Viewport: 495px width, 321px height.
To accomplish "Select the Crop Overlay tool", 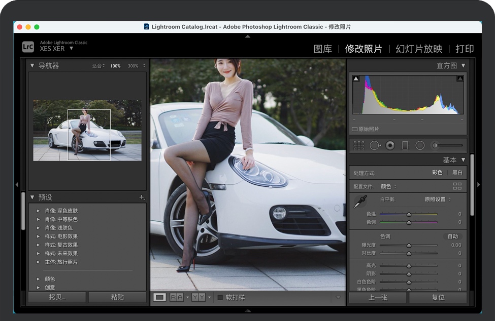I will tap(359, 145).
